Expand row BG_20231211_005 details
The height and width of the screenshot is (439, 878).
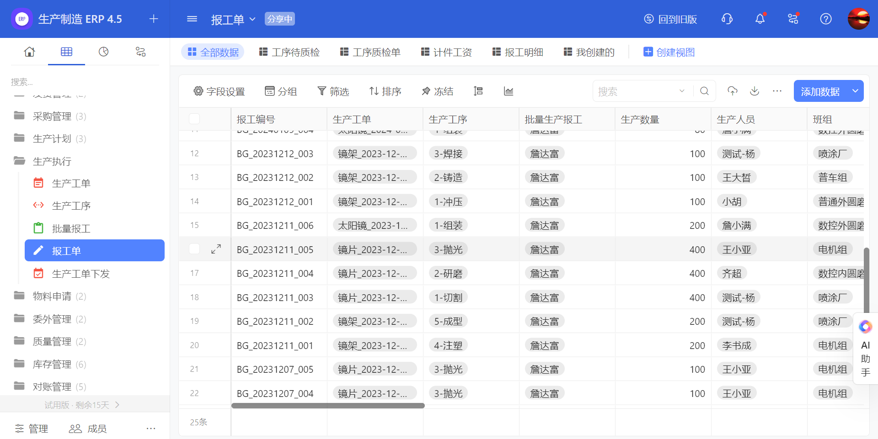pyautogui.click(x=216, y=249)
